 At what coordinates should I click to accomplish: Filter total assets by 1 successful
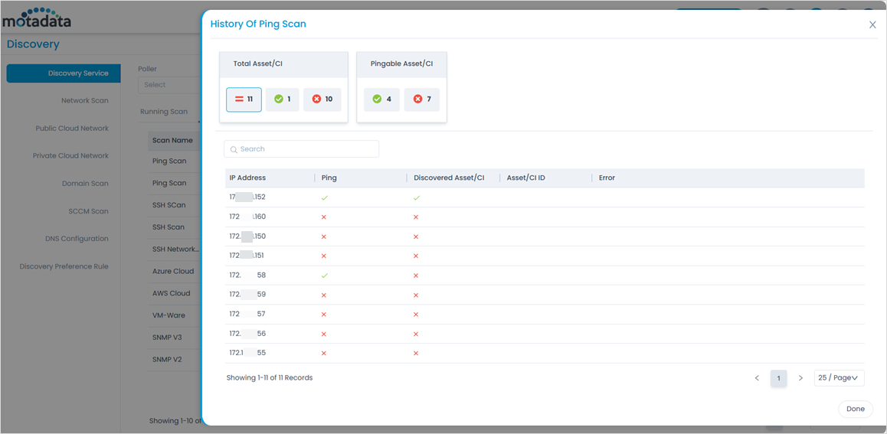click(x=283, y=100)
